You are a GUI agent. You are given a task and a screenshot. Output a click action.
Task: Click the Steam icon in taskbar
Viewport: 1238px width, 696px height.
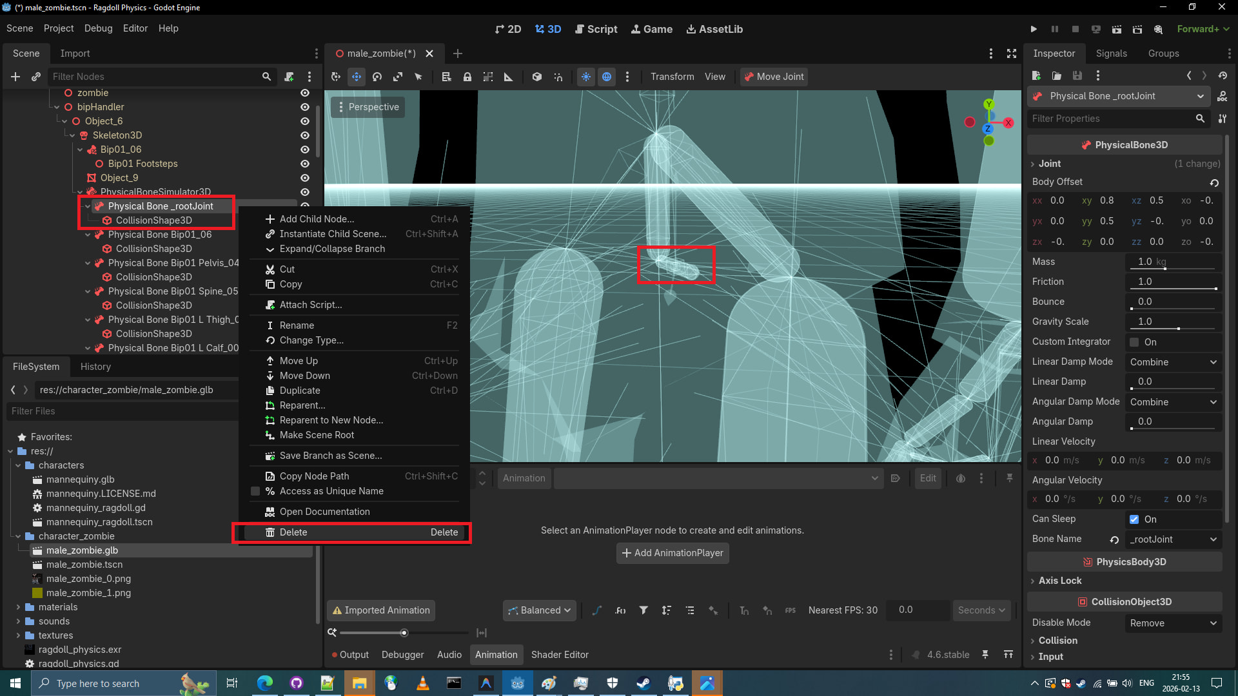point(644,683)
